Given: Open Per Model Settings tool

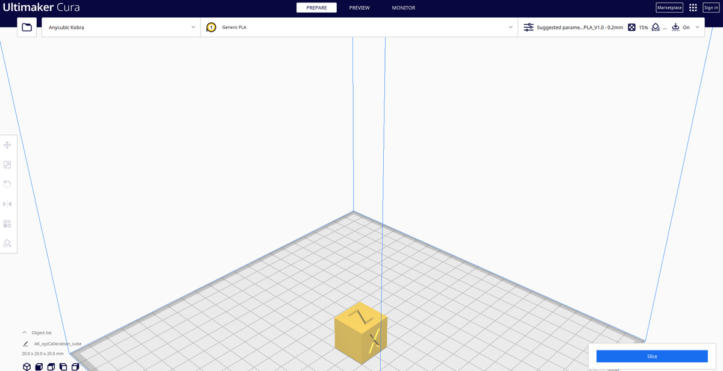Looking at the screenshot, I should click(x=7, y=223).
